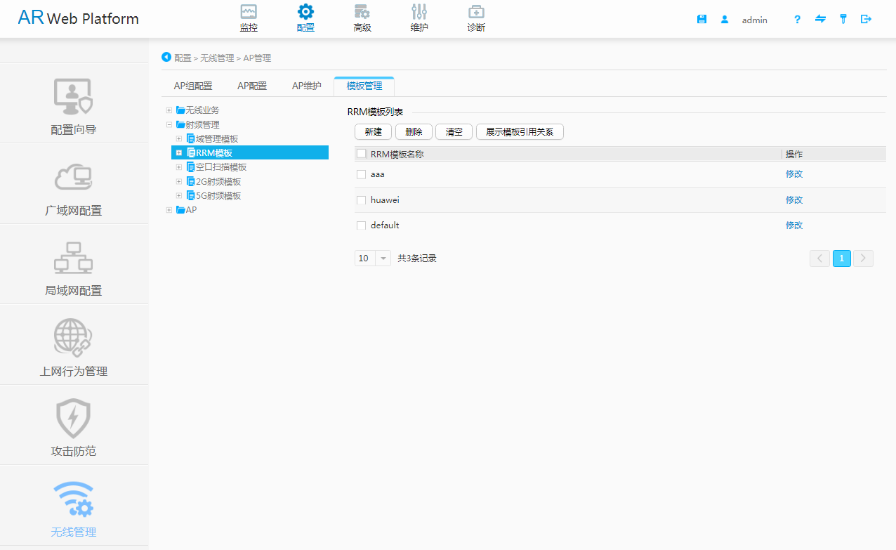Click 修改 link for default template
The height and width of the screenshot is (550, 896).
(x=793, y=225)
